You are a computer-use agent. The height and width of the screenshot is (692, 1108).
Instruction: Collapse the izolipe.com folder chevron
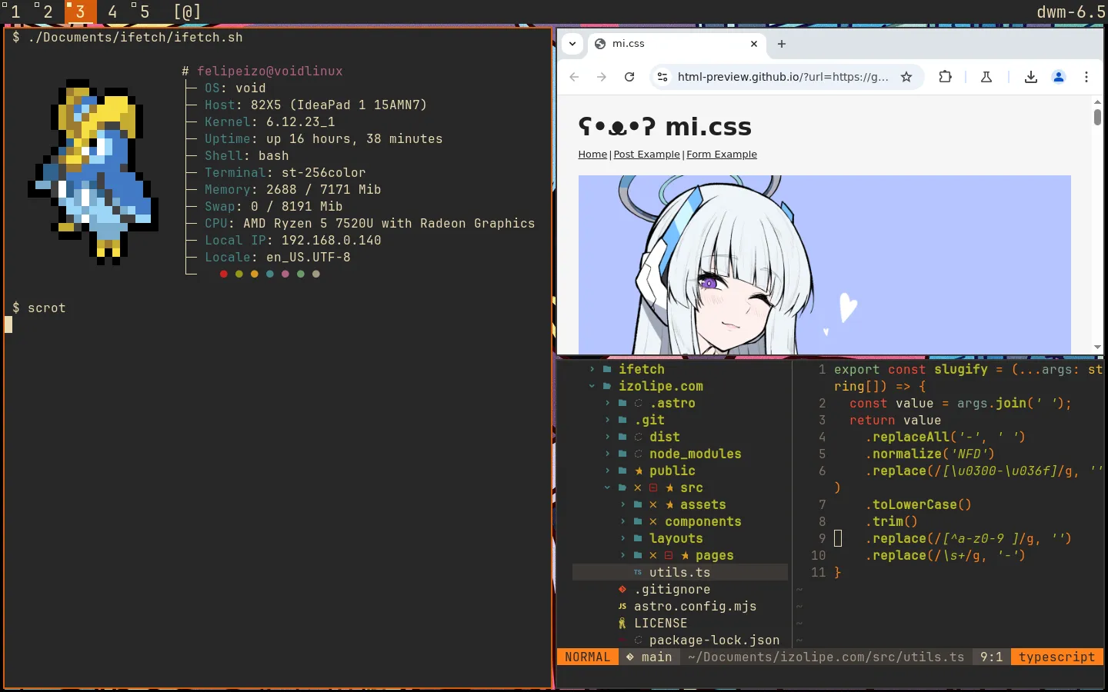point(592,387)
